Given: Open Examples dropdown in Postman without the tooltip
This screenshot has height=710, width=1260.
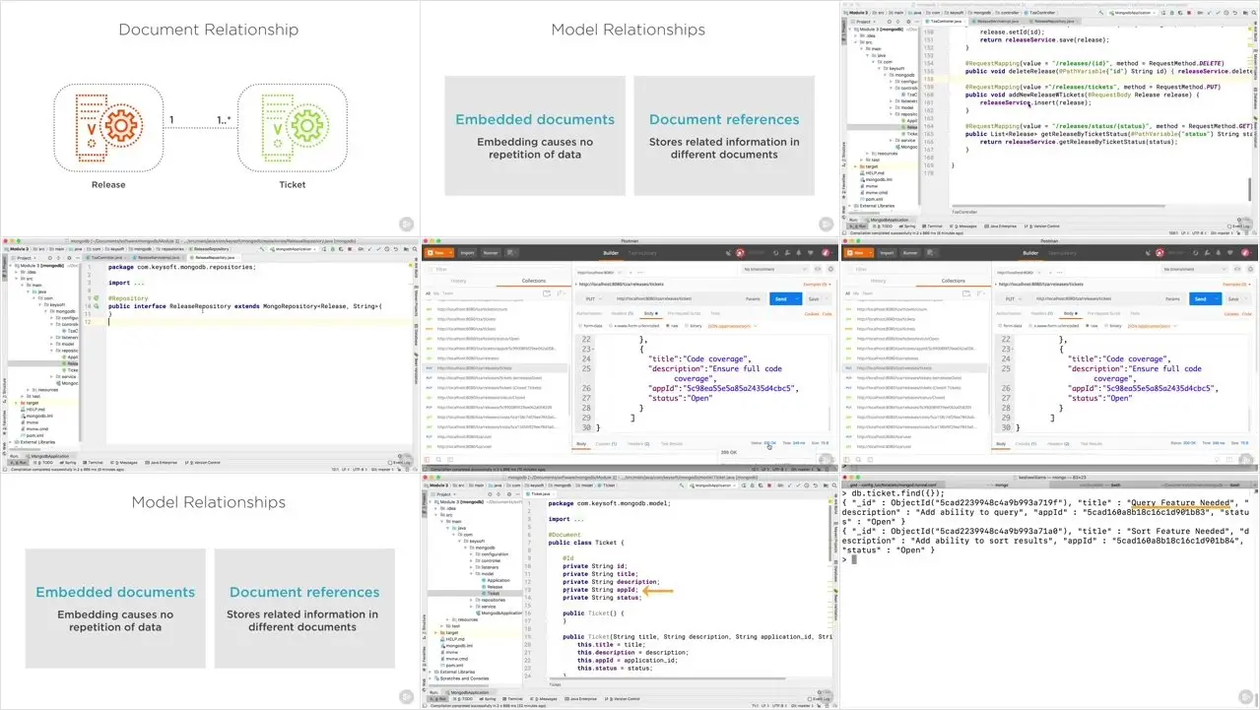Looking at the screenshot, I should [1235, 284].
